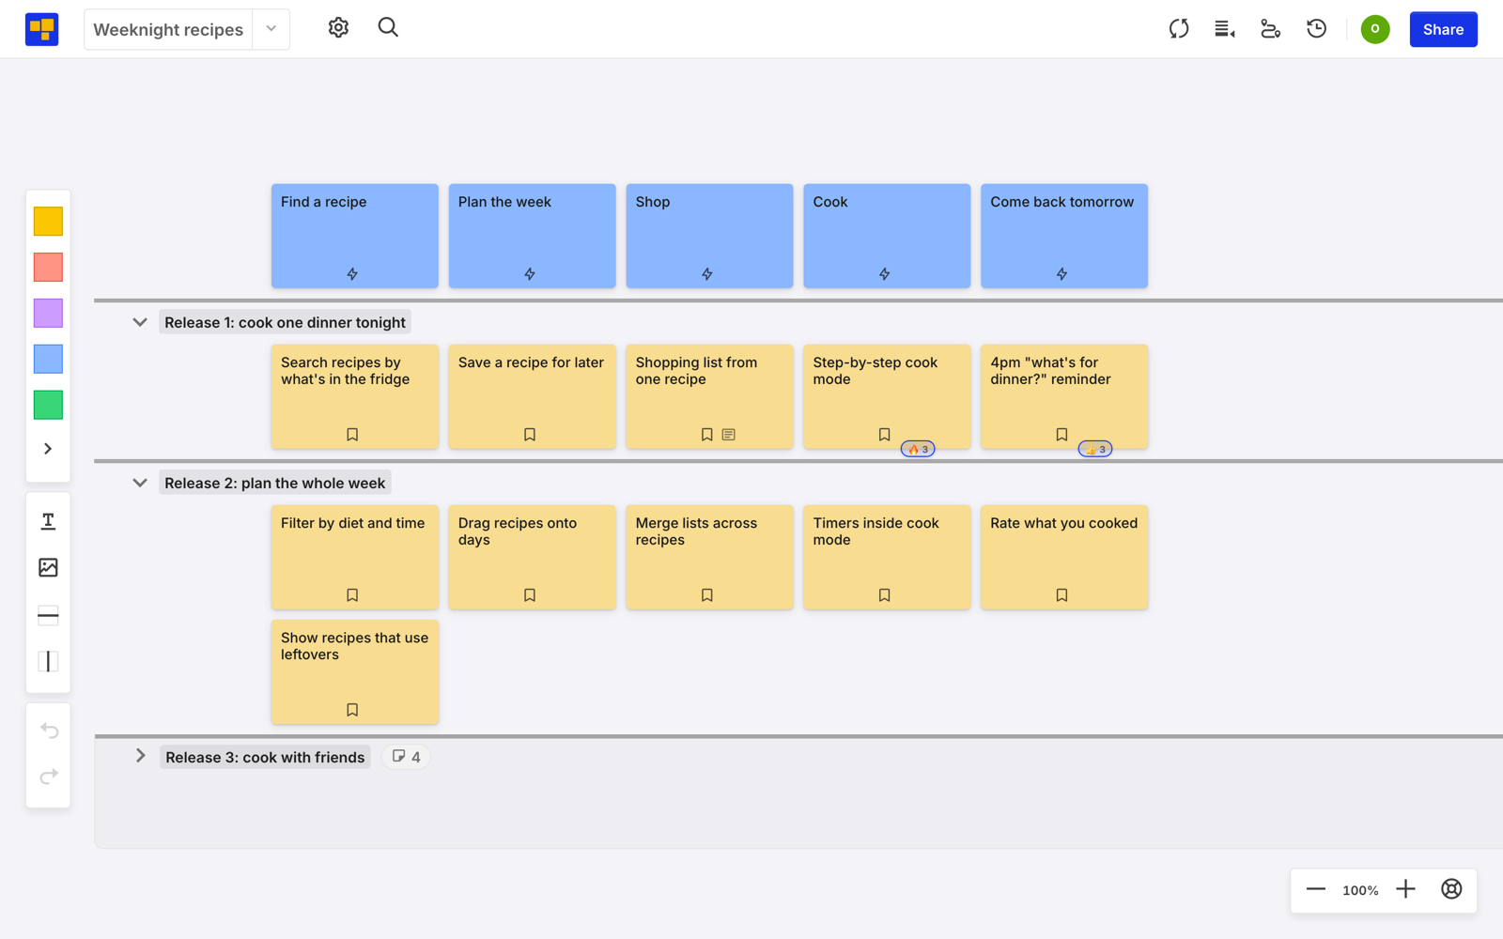Open the Weeknight recipes board dropdown
Image resolution: width=1503 pixels, height=939 pixels.
click(271, 29)
